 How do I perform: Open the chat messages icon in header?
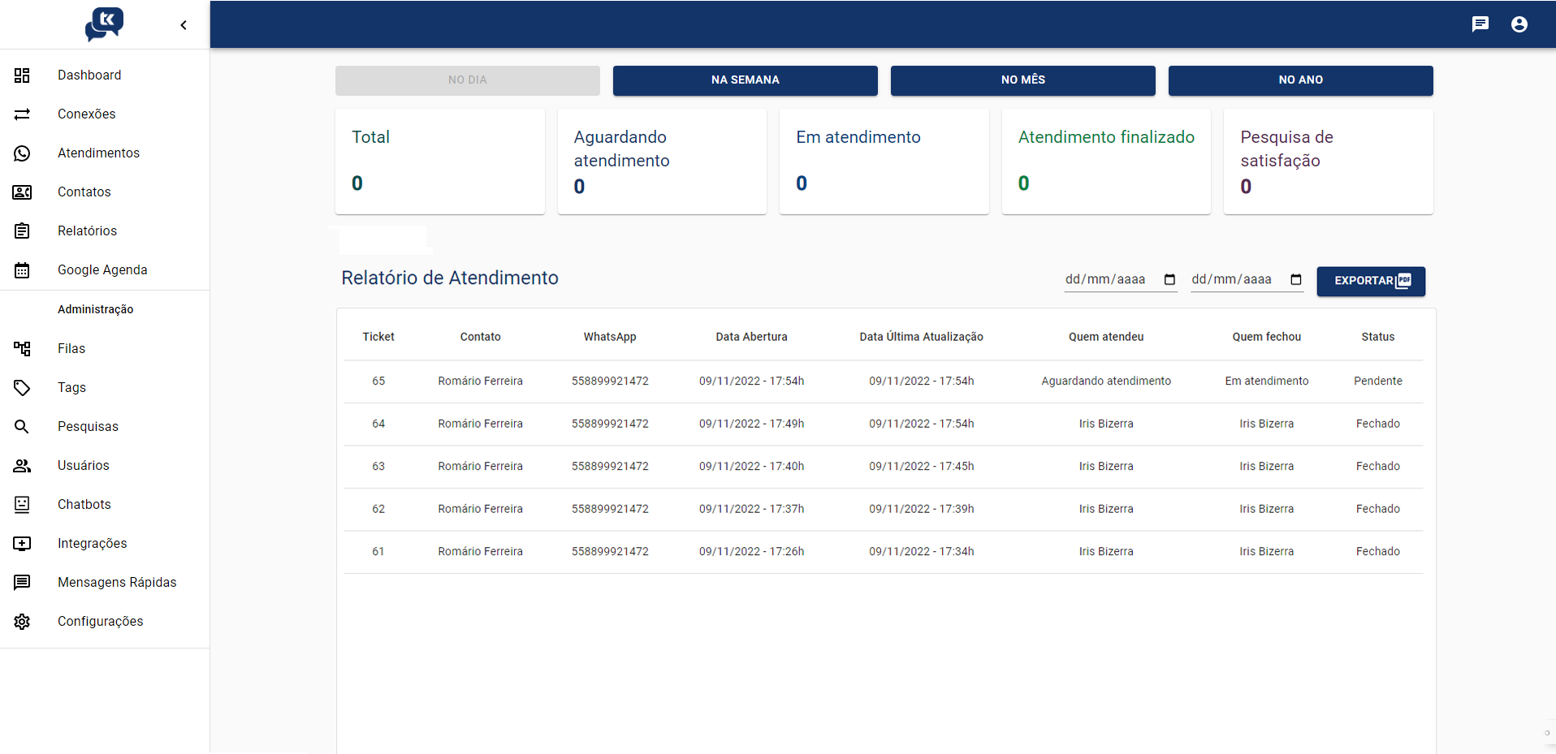[1480, 24]
